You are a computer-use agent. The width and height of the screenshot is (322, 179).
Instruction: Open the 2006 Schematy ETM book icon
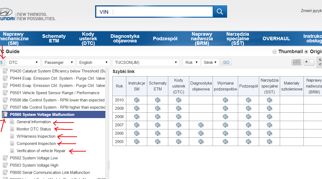tap(158, 133)
